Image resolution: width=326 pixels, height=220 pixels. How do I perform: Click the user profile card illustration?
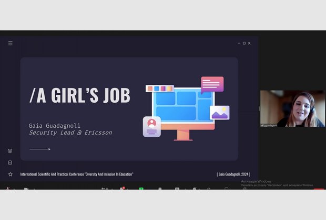[x=152, y=126]
